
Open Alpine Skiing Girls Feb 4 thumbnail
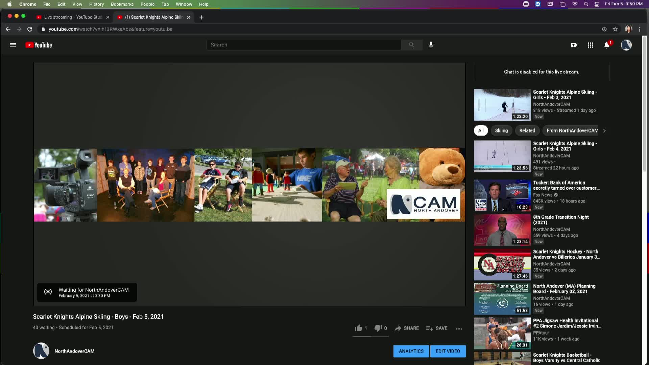(x=502, y=156)
